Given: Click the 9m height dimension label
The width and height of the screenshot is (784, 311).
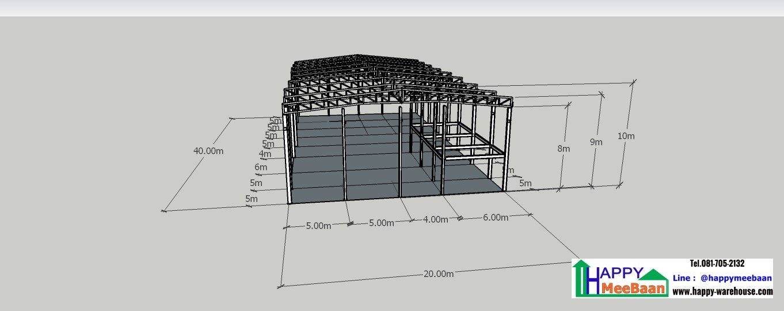Looking at the screenshot, I should [596, 142].
